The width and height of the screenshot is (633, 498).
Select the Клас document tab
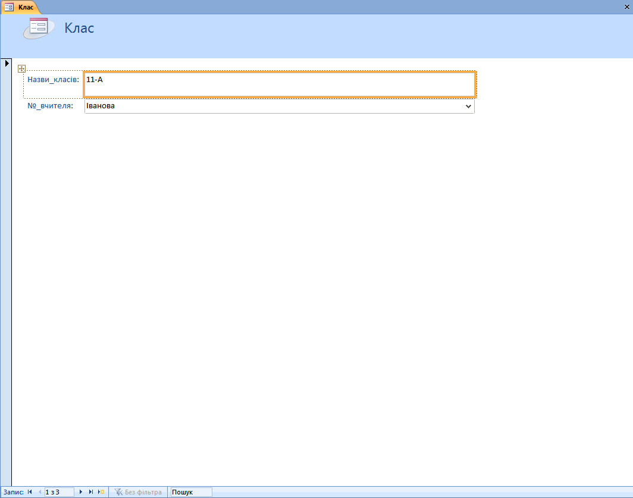[21, 7]
